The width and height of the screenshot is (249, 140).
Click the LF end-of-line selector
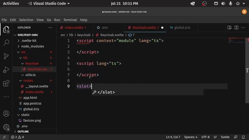(x=215, y=137)
